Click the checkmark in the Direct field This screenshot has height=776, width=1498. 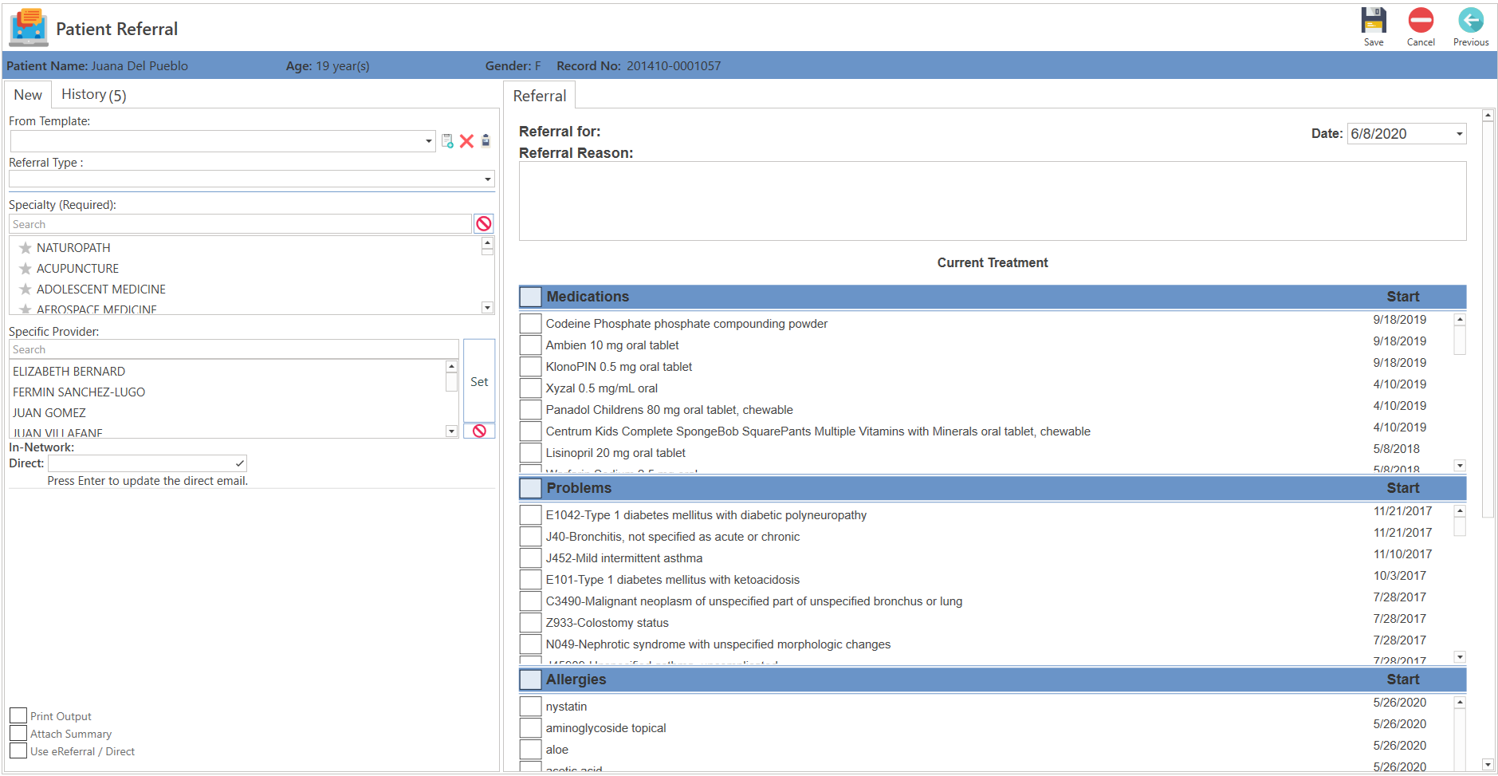(x=239, y=463)
